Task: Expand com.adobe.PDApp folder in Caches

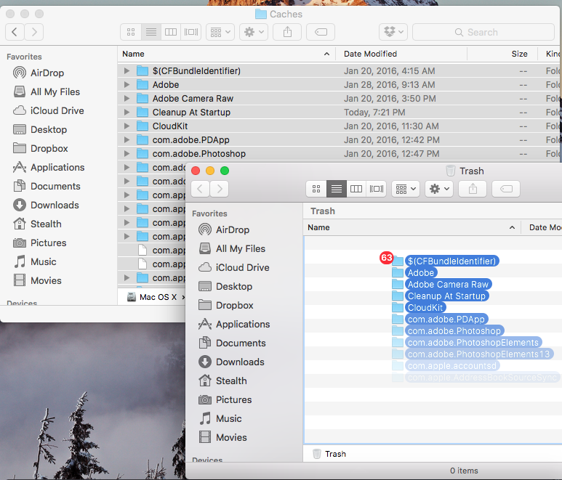Action: click(127, 140)
